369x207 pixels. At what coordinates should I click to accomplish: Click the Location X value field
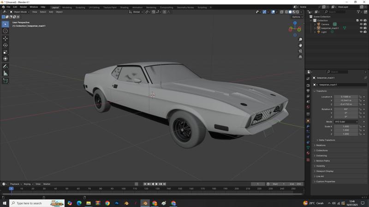pyautogui.click(x=345, y=97)
